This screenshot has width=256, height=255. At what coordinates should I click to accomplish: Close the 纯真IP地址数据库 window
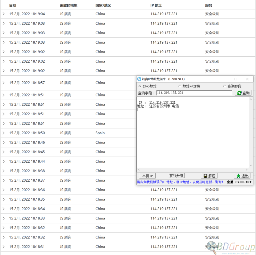coord(247,79)
